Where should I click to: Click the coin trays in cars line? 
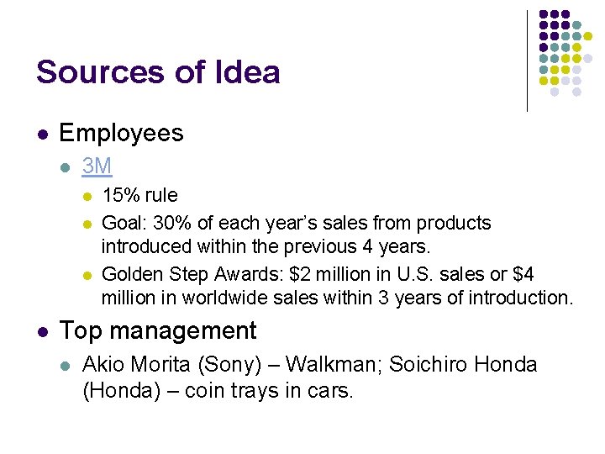pyautogui.click(x=218, y=391)
